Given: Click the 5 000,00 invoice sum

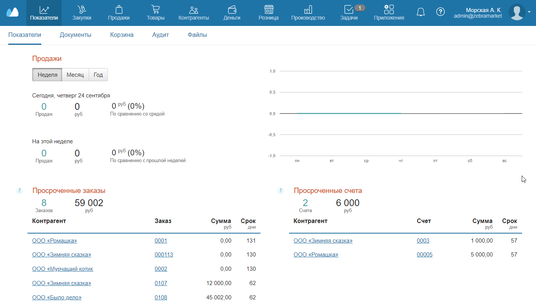Looking at the screenshot, I should (x=481, y=255).
